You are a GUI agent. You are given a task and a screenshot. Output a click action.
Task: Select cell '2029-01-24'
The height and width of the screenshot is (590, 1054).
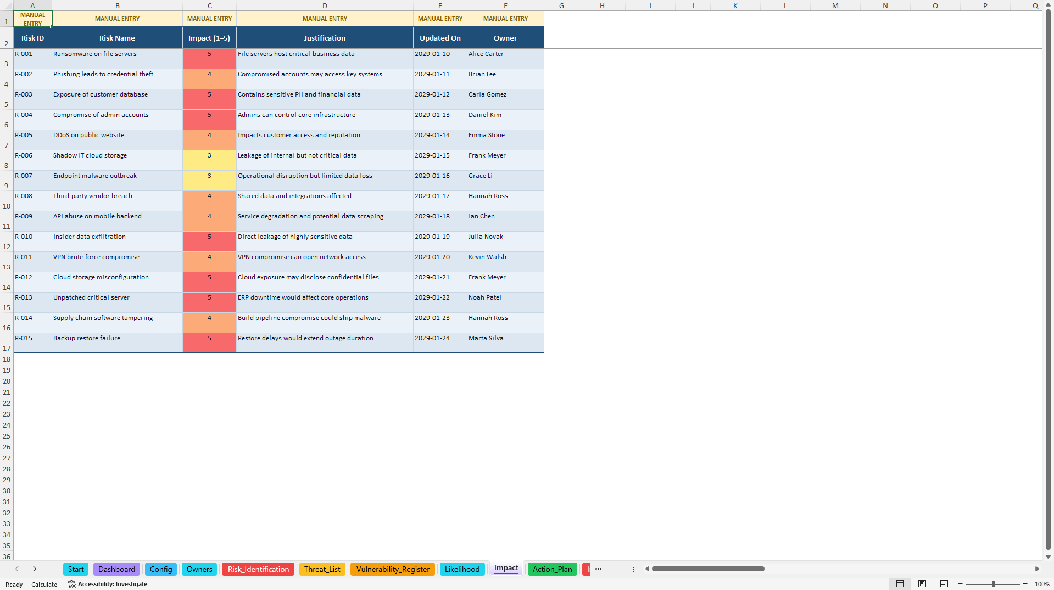(440, 343)
